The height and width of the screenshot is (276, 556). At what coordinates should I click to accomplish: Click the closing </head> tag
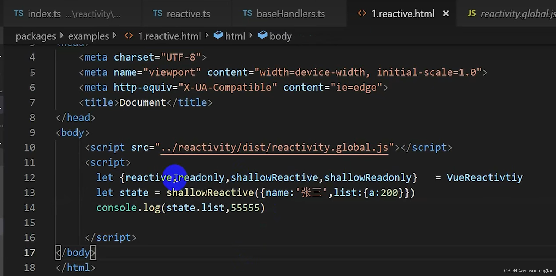75,118
